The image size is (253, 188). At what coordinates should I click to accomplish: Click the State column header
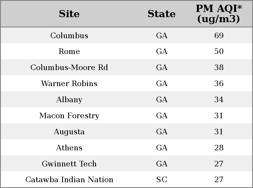click(x=162, y=14)
